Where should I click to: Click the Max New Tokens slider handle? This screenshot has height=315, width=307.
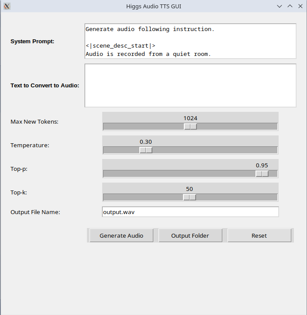[190, 126]
